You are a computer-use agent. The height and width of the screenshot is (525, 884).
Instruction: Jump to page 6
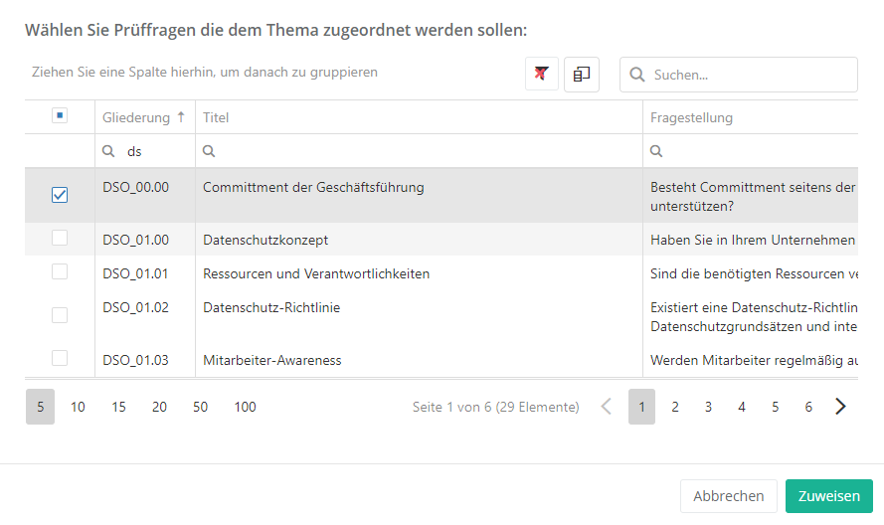tap(808, 407)
